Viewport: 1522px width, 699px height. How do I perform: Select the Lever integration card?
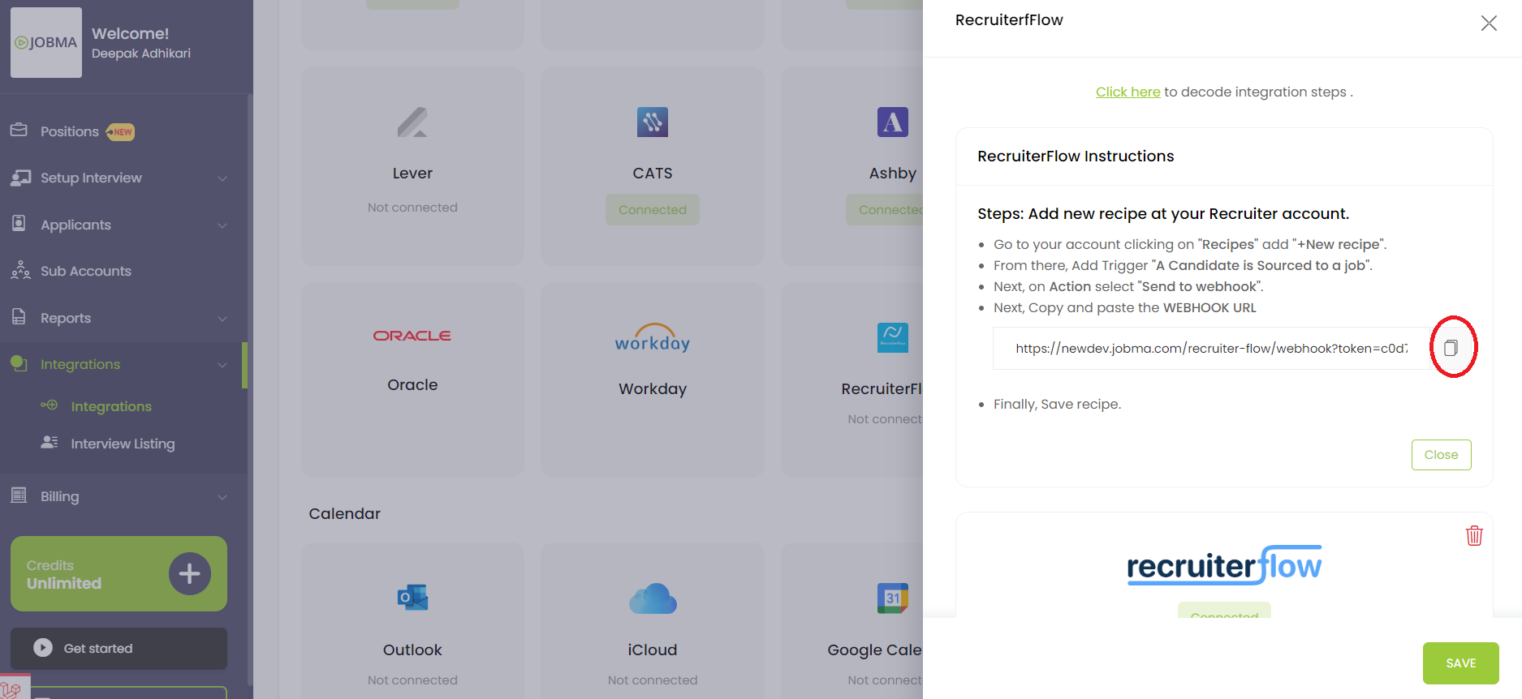pyautogui.click(x=412, y=166)
